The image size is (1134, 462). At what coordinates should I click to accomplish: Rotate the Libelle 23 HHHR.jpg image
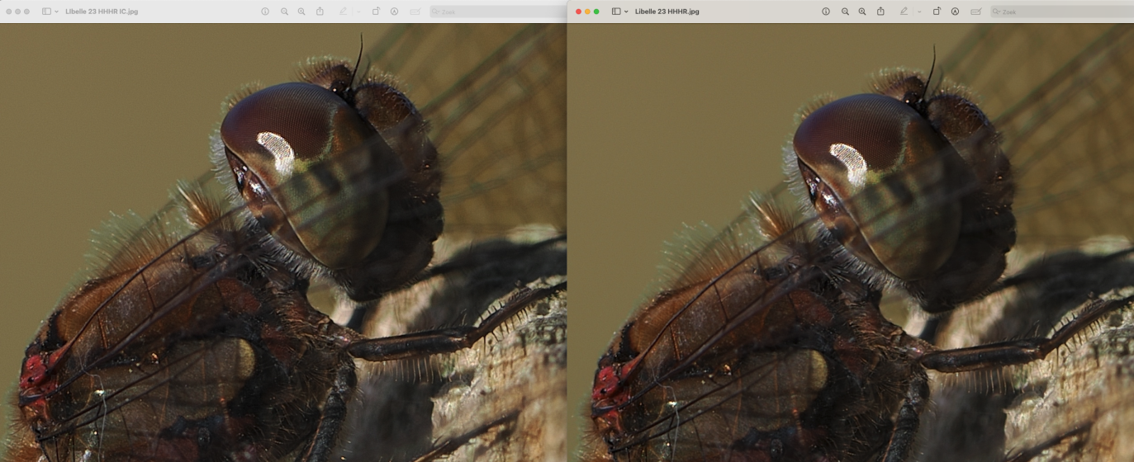pos(937,12)
